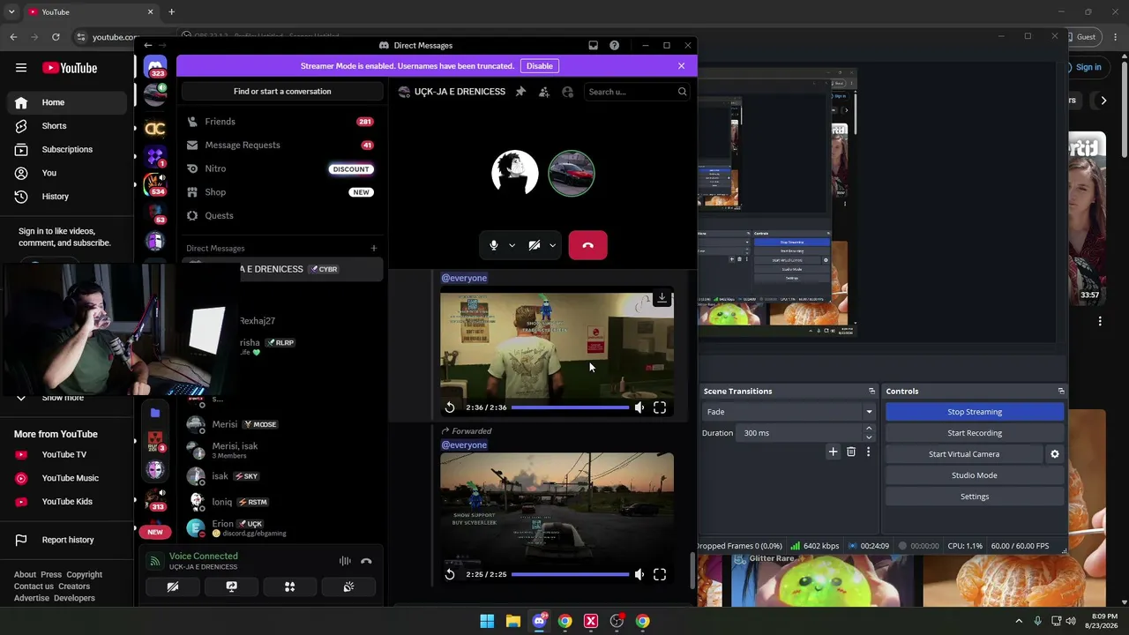
Task: Go to YouTube Shorts in sidebar
Action: (67, 126)
